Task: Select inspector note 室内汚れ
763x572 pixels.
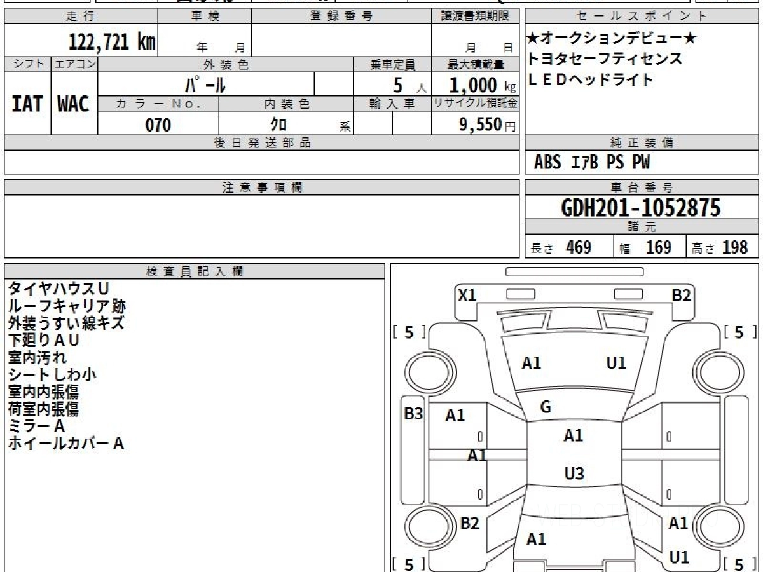Action: [x=37, y=357]
